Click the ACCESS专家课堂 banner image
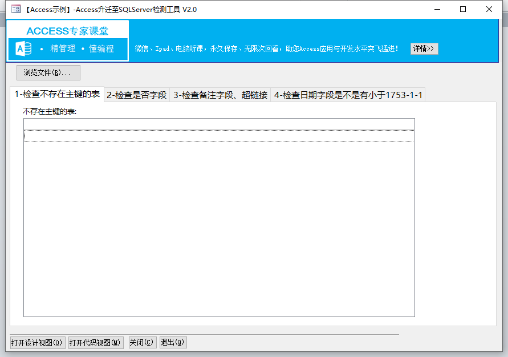 point(68,40)
